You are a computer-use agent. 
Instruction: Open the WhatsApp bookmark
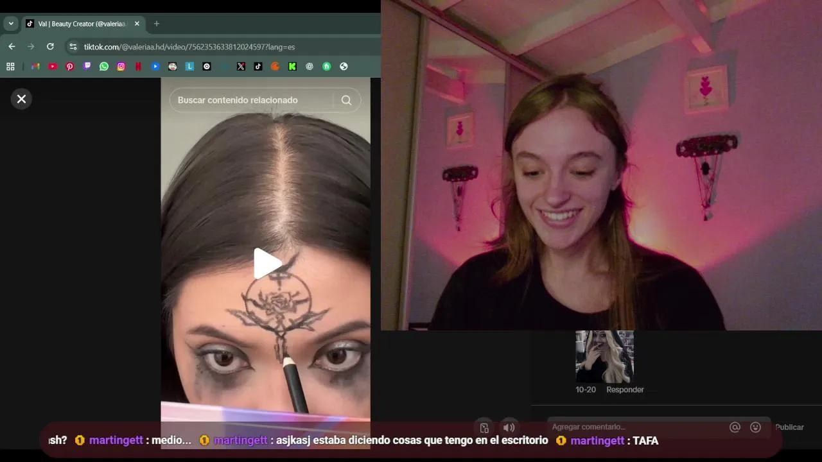[104, 66]
